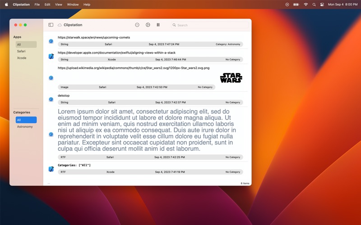Click the magnifier icon inside the Search field
This screenshot has width=361, height=225.
174,25
